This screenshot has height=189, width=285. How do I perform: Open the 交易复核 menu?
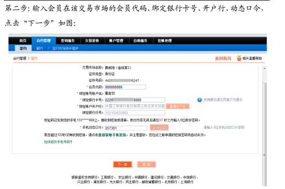pyautogui.click(x=92, y=41)
